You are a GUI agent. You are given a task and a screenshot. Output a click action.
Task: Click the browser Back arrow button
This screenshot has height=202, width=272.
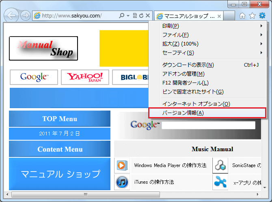click(x=12, y=16)
